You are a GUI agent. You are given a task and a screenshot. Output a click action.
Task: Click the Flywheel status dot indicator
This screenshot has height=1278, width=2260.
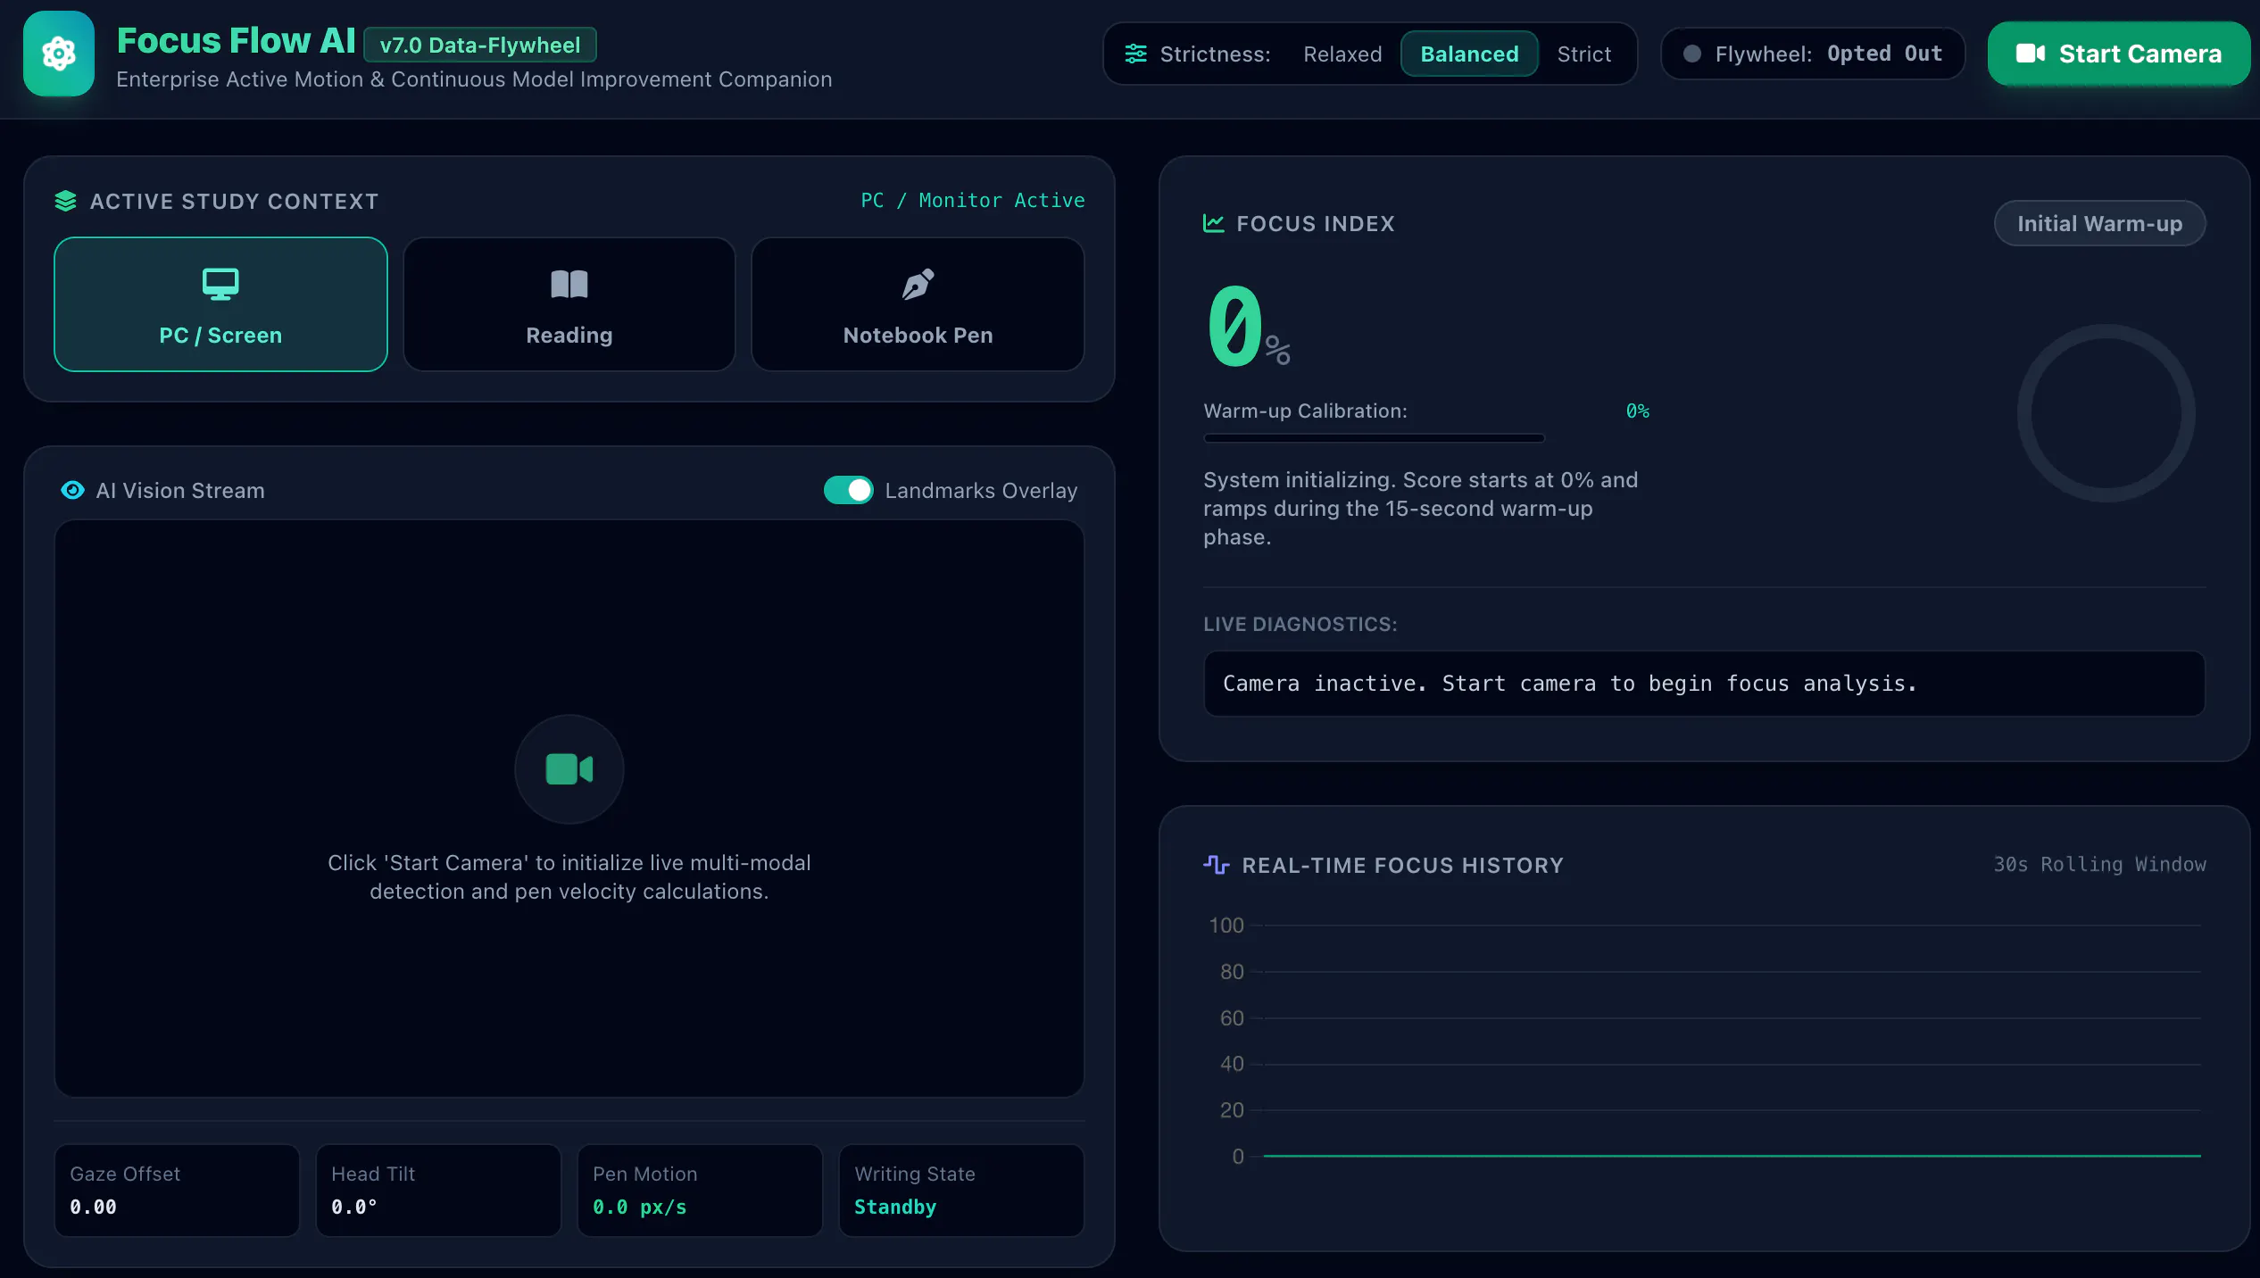tap(1691, 54)
